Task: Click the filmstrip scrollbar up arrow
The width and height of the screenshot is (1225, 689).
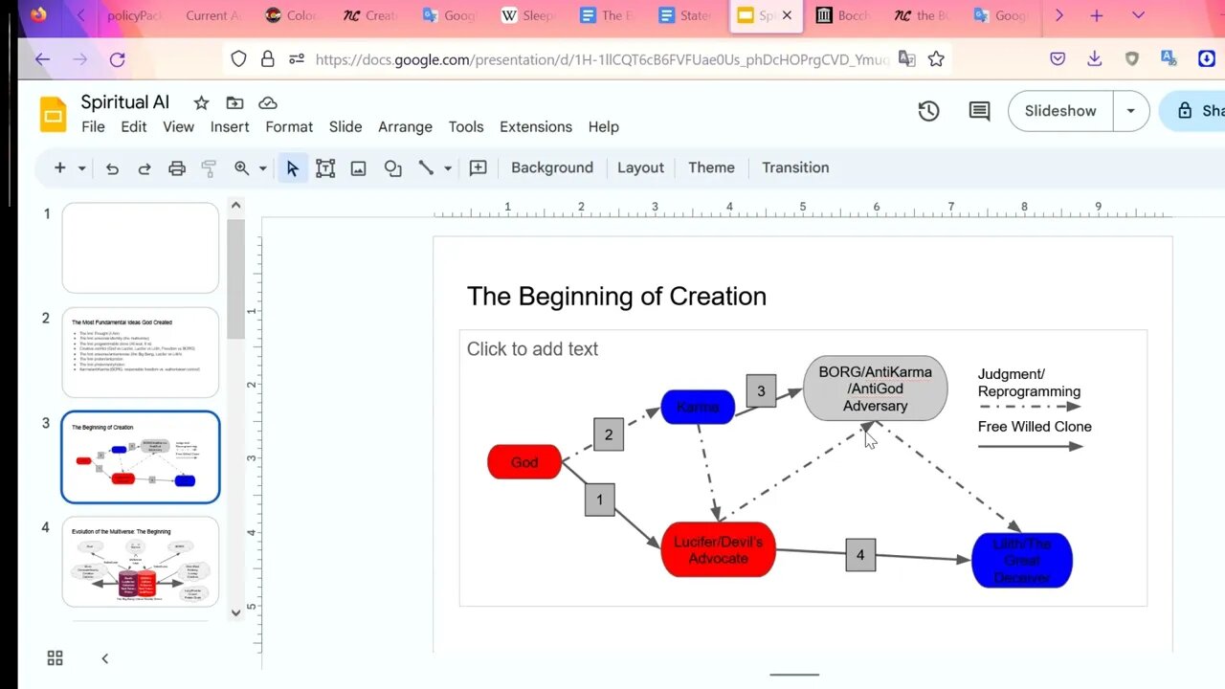Action: (x=236, y=205)
